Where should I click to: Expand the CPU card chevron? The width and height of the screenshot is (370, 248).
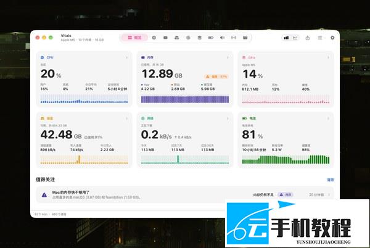point(126,57)
